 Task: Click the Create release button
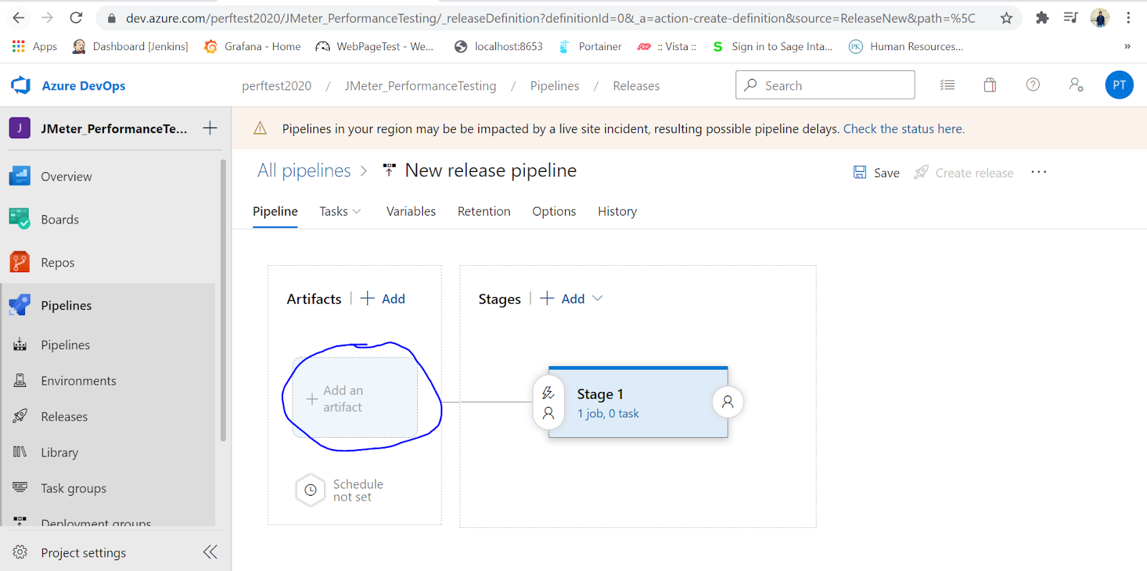(963, 173)
